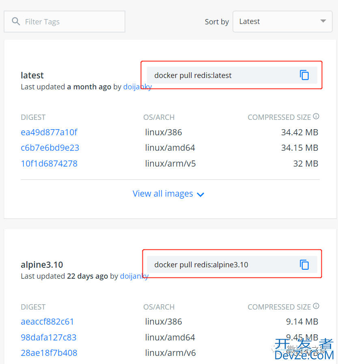Click linux/arm/v5 row text
The height and width of the screenshot is (364, 338).
click(x=170, y=164)
